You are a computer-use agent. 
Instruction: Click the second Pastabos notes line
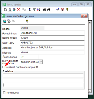(x=43, y=80)
